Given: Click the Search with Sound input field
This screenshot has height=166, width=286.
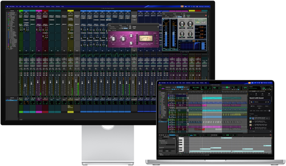Looking at the screenshot, I should pyautogui.click(x=260, y=102).
